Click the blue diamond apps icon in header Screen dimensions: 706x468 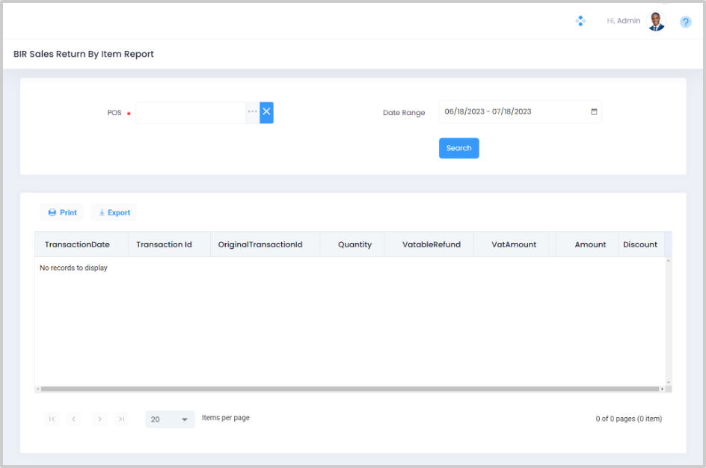(x=580, y=21)
